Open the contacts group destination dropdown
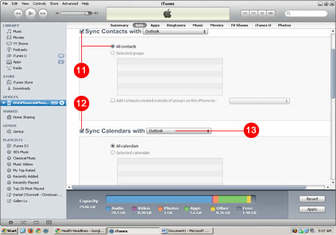Image resolution: width=336 pixels, height=235 pixels. [x=259, y=101]
